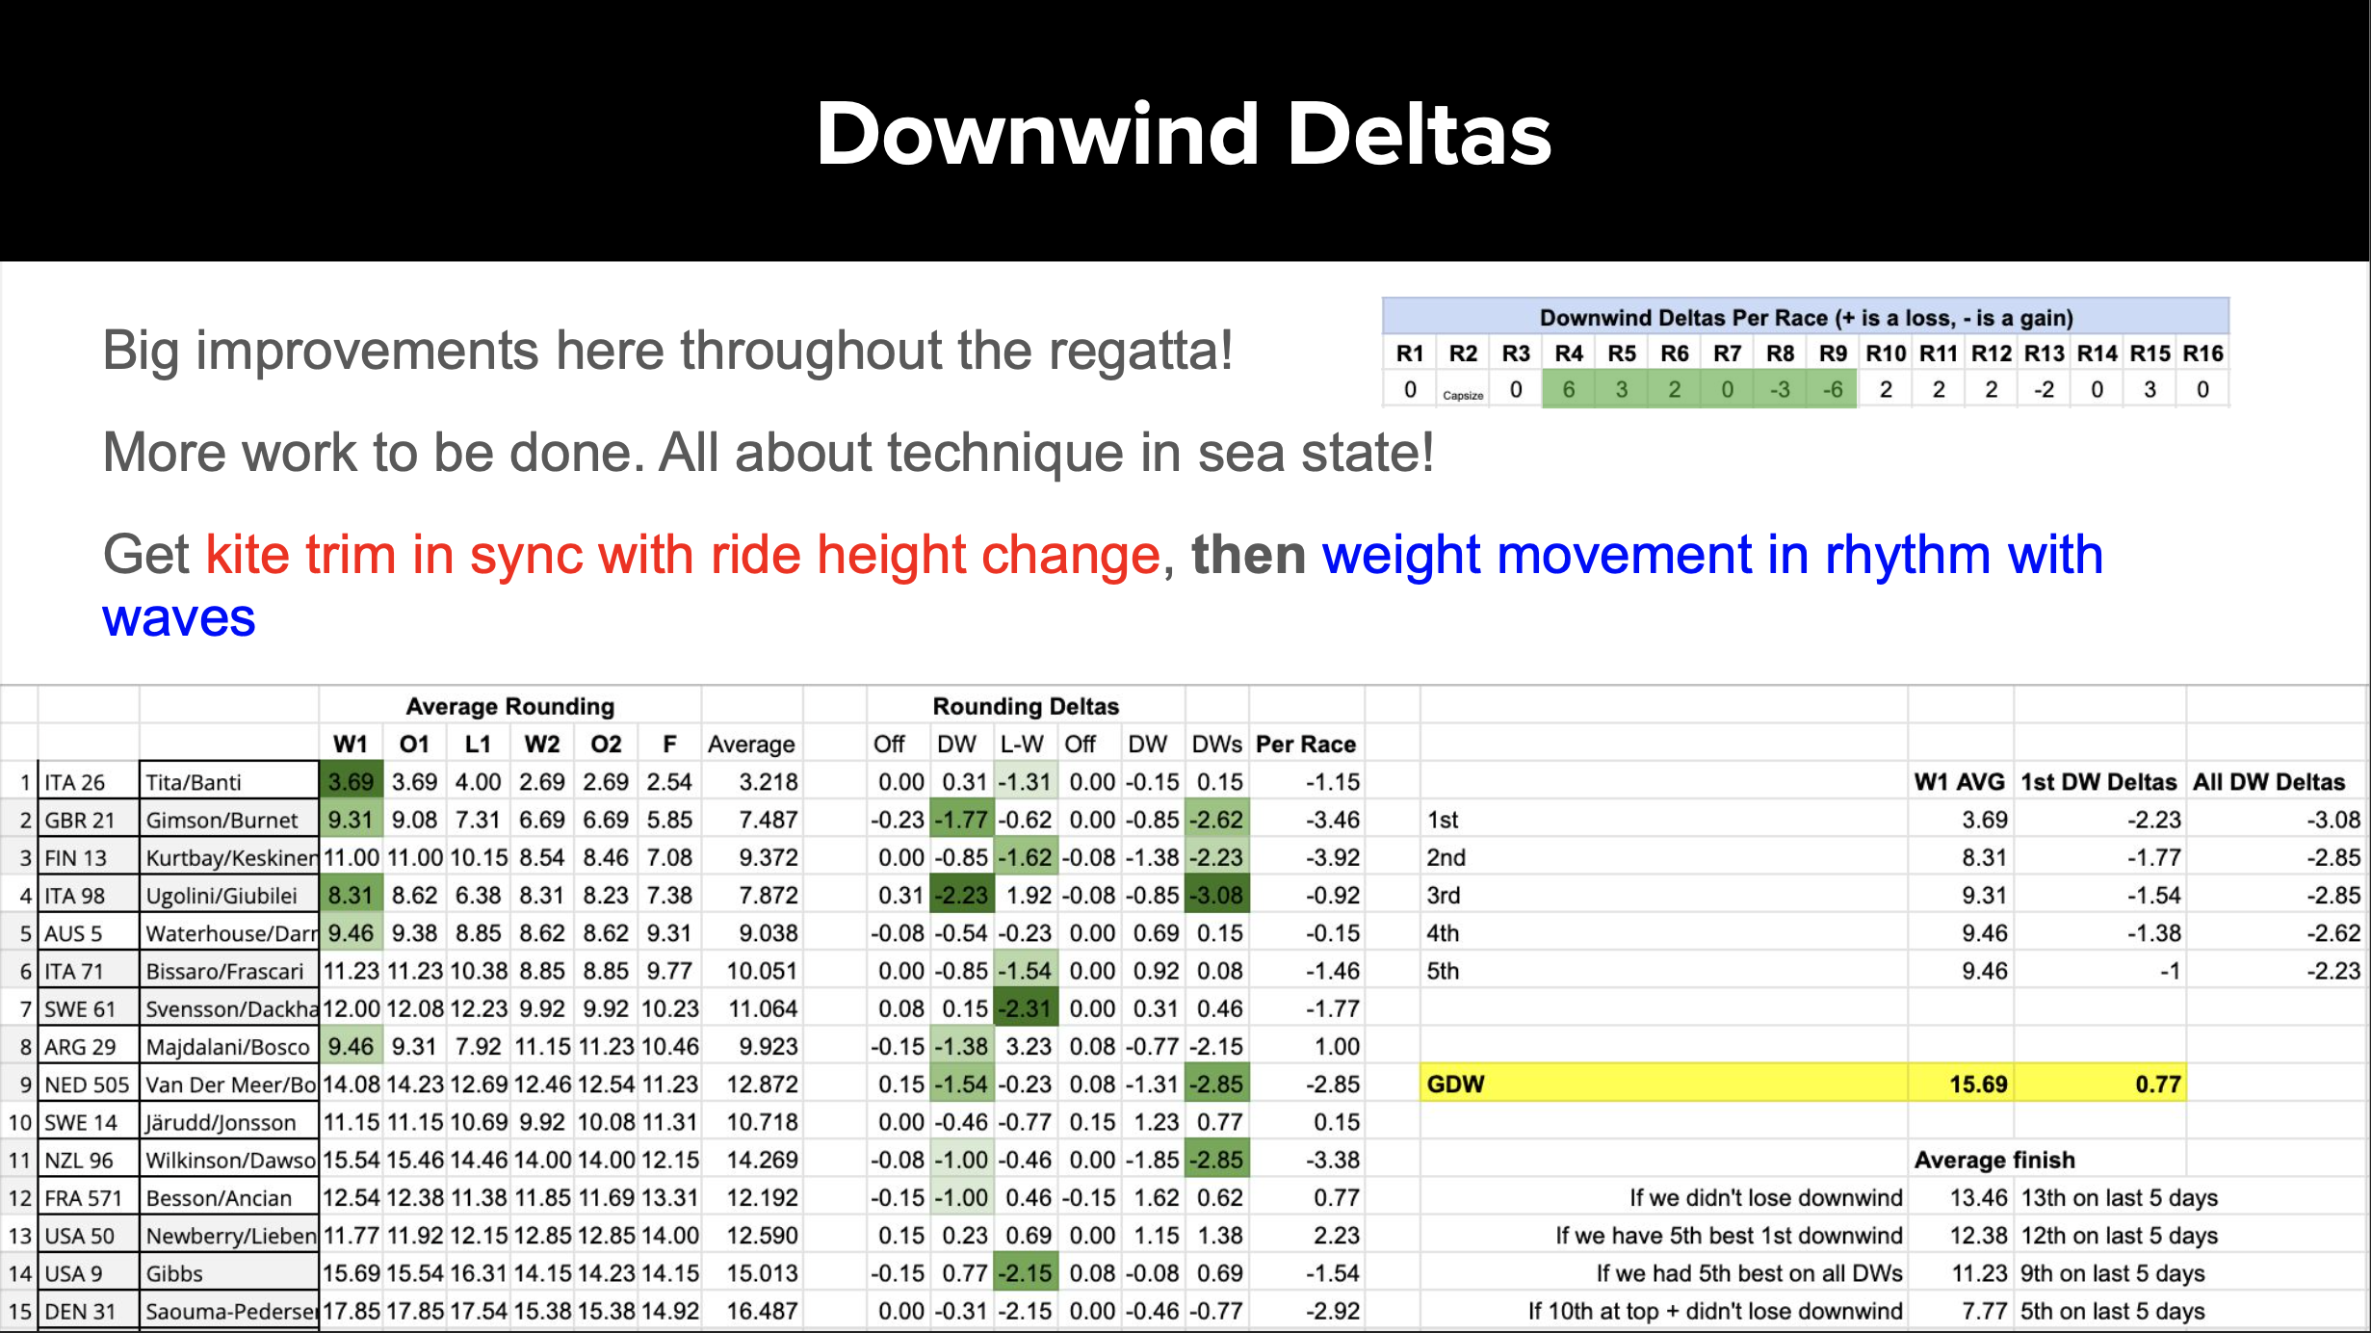Viewport: 2371px width, 1333px height.
Task: Select the 'Average Rounding' group header
Action: [x=509, y=706]
